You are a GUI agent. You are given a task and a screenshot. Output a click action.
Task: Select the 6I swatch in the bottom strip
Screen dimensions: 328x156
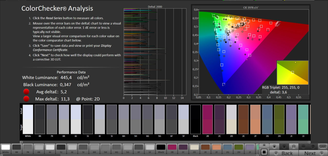coord(72,148)
